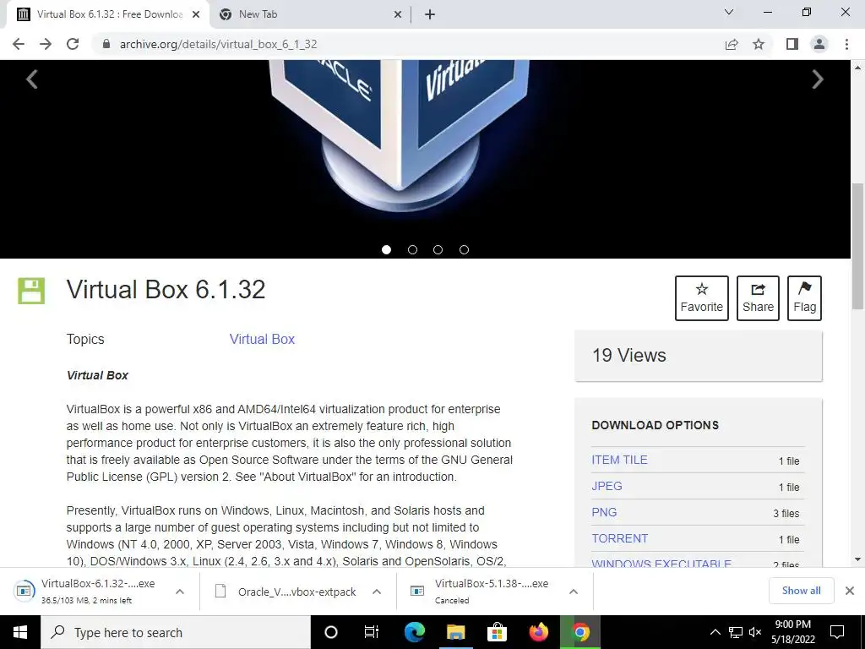This screenshot has width=865, height=649.
Task: Open the tab search dropdown
Action: (x=729, y=12)
